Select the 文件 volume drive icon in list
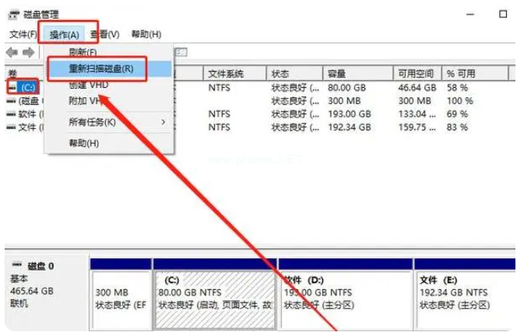Screen dimensions: 517x332 (x=12, y=127)
